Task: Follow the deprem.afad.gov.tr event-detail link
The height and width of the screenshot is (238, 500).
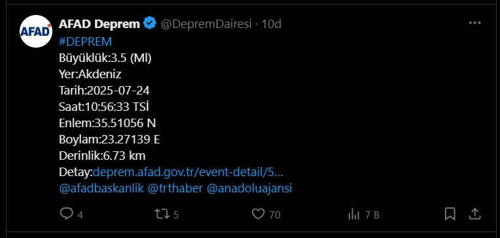Action: coord(188,172)
